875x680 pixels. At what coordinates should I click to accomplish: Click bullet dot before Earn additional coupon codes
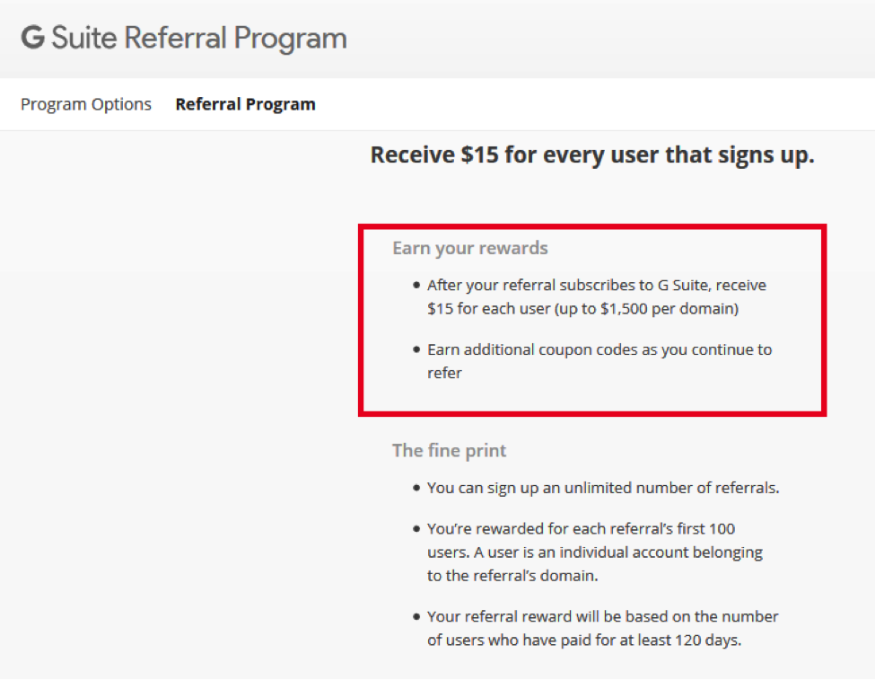click(416, 349)
